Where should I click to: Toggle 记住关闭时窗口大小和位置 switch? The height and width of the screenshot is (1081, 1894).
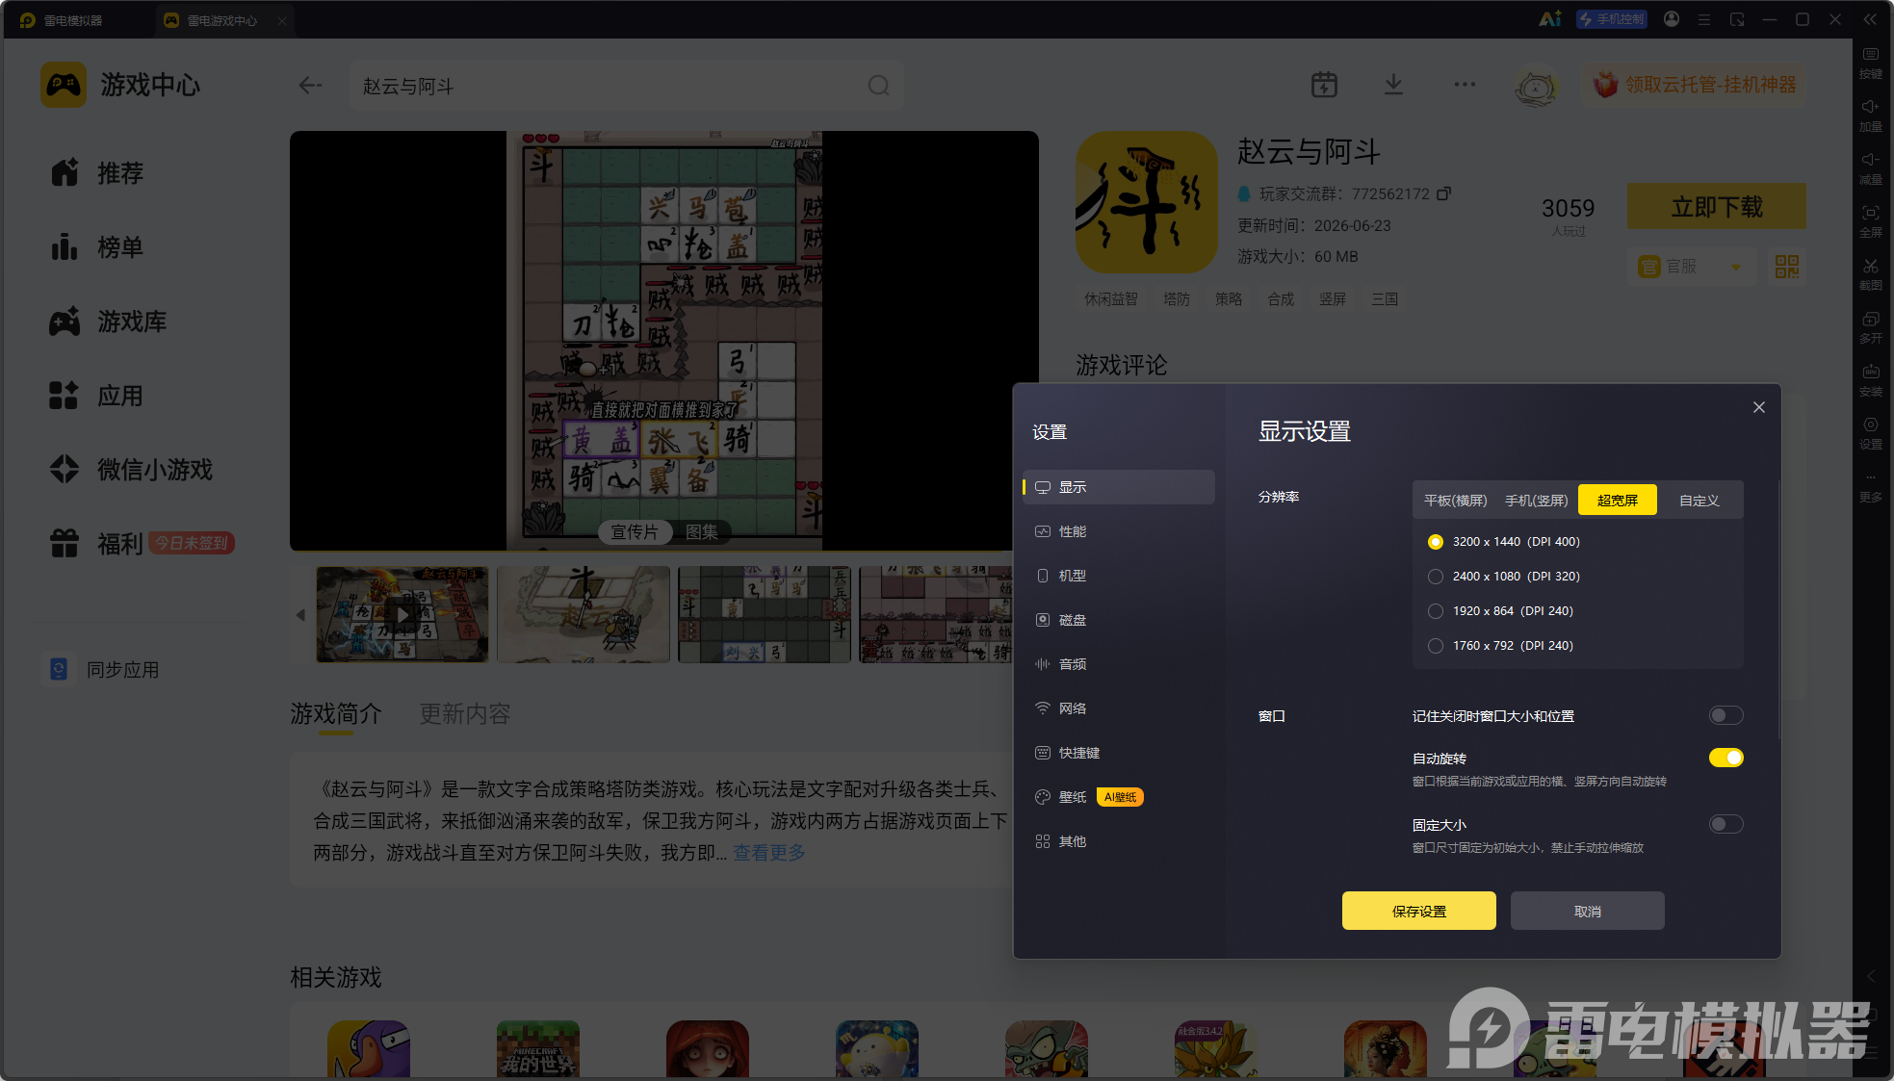click(1725, 715)
